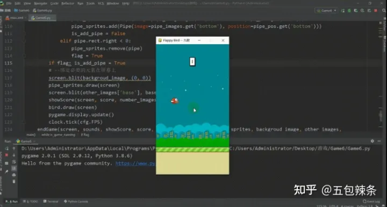
Task: Stop process with red Run panel icon
Action: click(x=6, y=155)
